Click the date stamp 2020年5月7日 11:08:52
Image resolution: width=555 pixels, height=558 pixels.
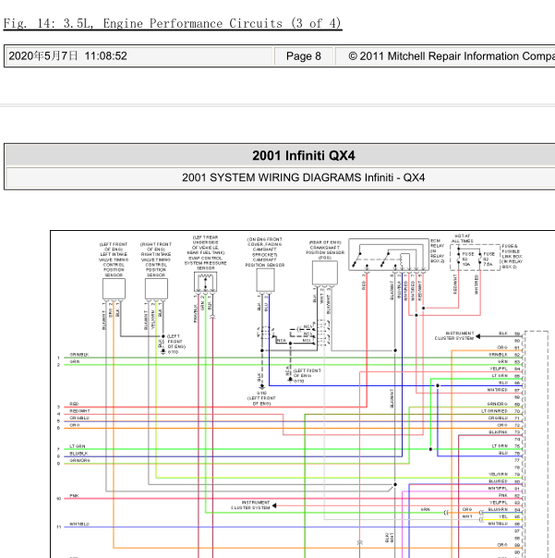point(67,55)
